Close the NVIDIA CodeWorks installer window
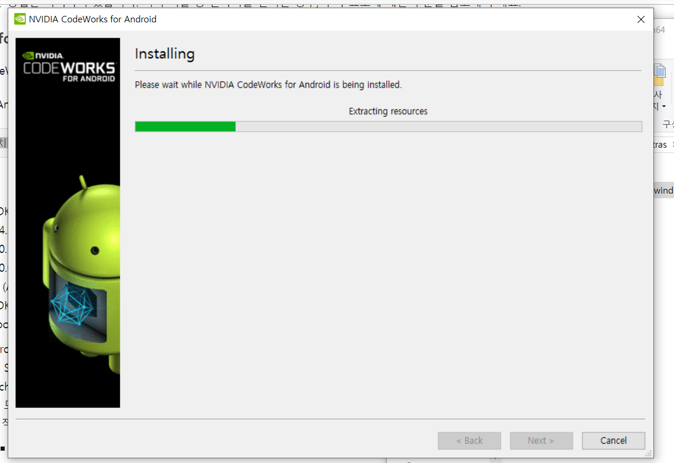Viewport: 674px width, 463px height. (x=640, y=19)
